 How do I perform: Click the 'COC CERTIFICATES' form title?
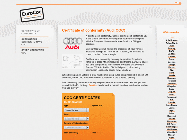click(x=82, y=98)
